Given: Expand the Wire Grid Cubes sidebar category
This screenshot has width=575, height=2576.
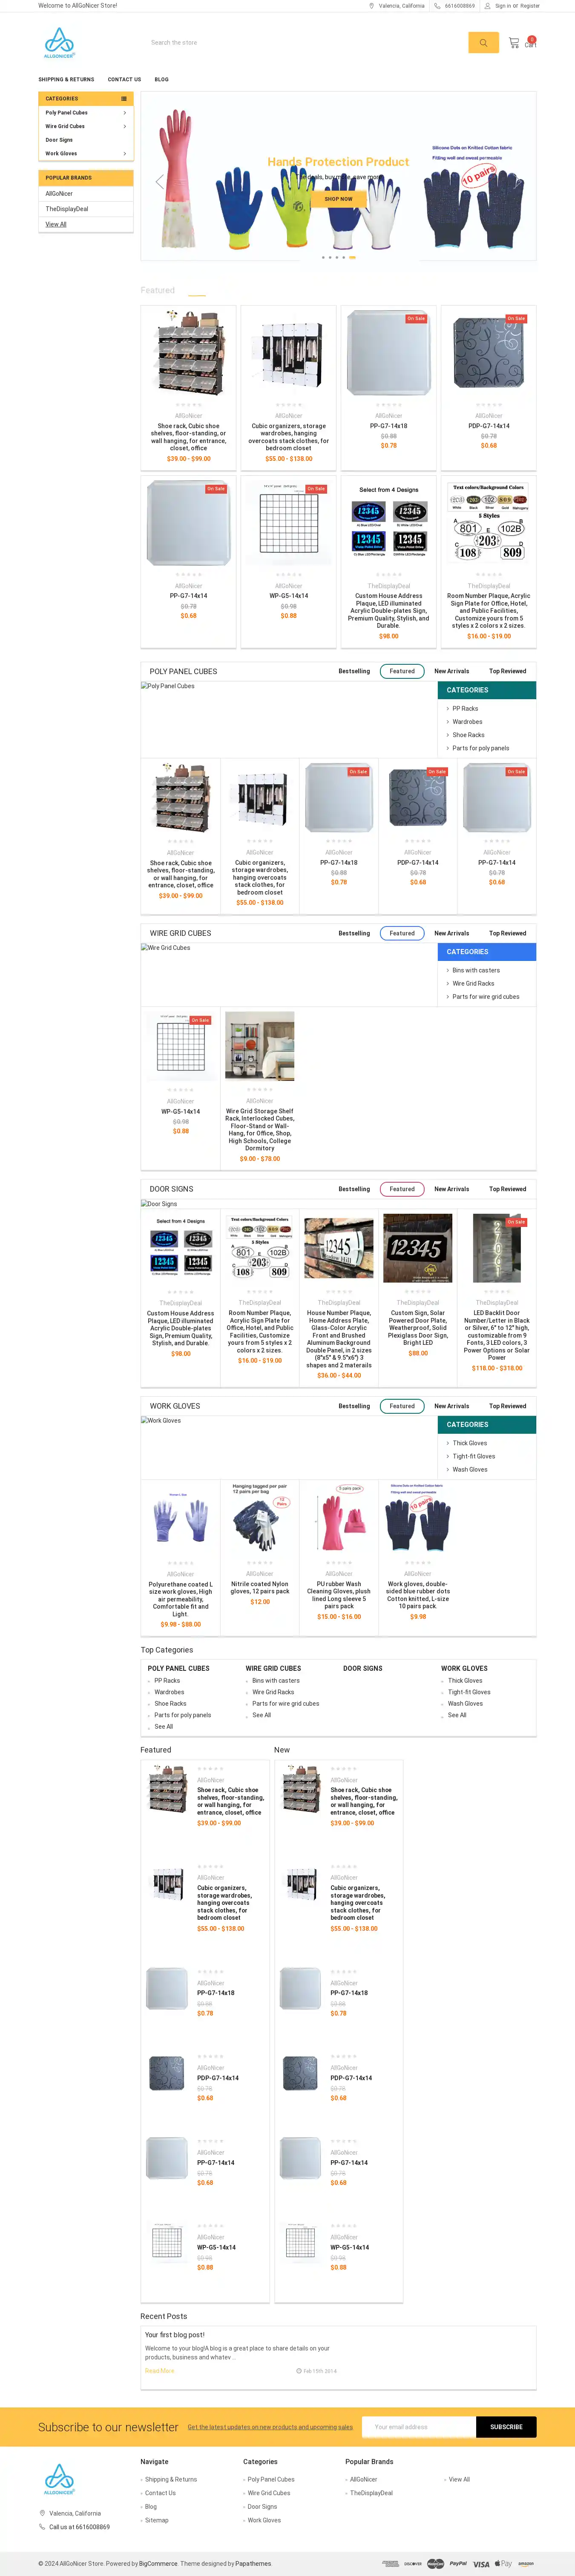Looking at the screenshot, I should click(x=125, y=127).
